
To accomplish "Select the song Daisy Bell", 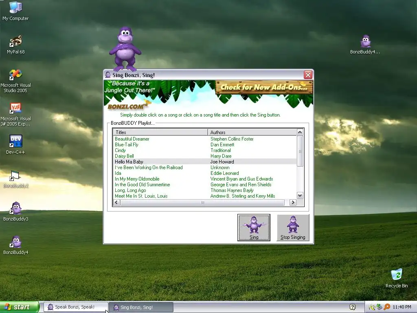I will pos(124,156).
